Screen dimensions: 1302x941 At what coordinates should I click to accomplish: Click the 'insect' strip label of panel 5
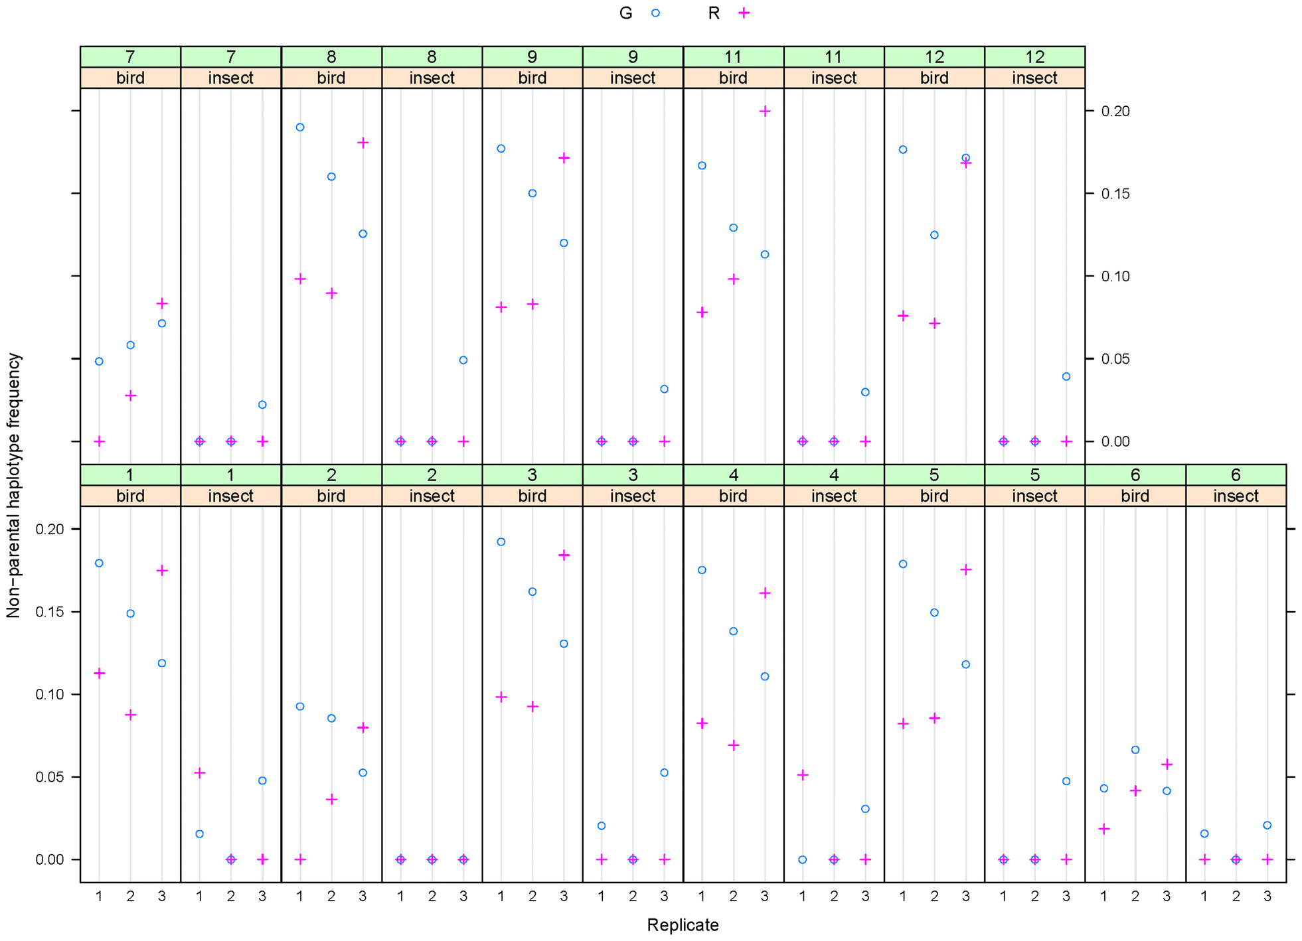(x=1035, y=496)
